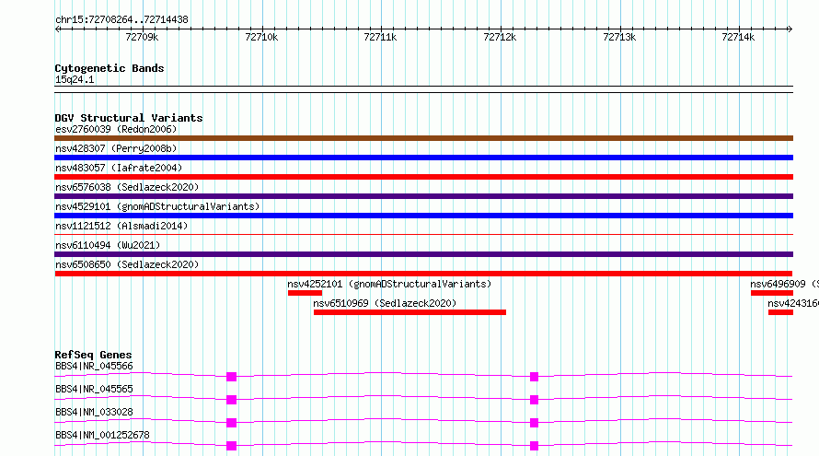Click BBS4|NR_045566 exon near 72710k

tap(231, 377)
